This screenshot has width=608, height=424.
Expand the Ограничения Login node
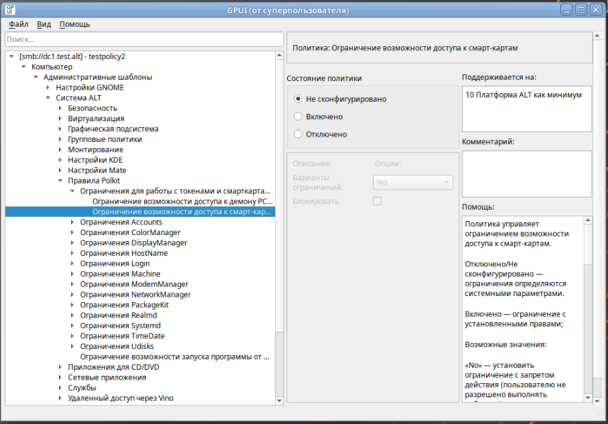pyautogui.click(x=72, y=263)
